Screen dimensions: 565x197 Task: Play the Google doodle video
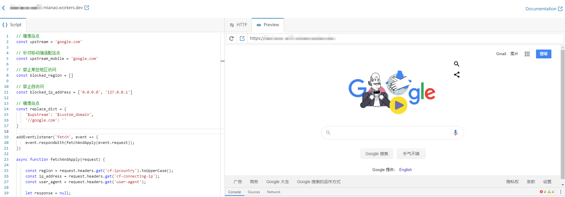[398, 105]
